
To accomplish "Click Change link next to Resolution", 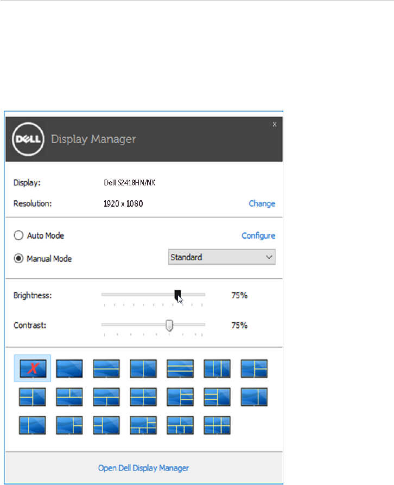I will click(x=262, y=203).
